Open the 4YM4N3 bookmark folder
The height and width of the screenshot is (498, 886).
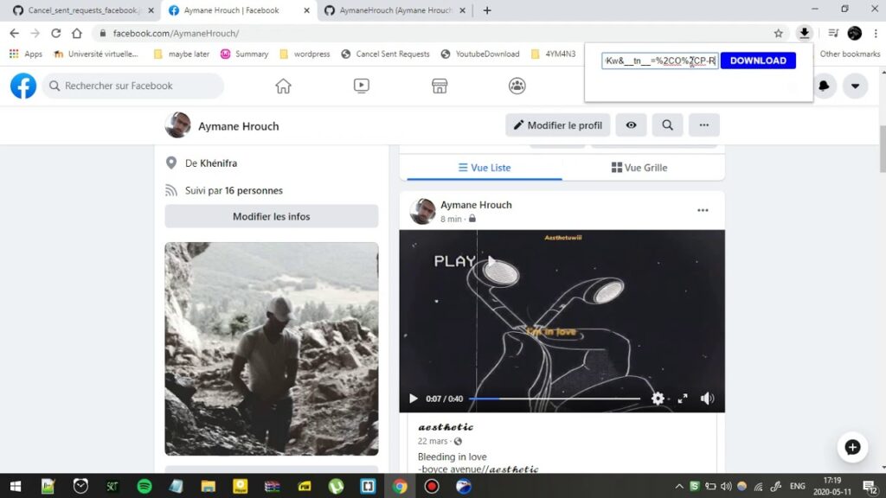tap(554, 54)
